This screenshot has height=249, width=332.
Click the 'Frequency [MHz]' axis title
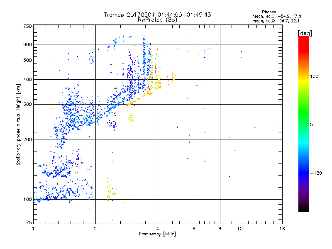pyautogui.click(x=157, y=234)
